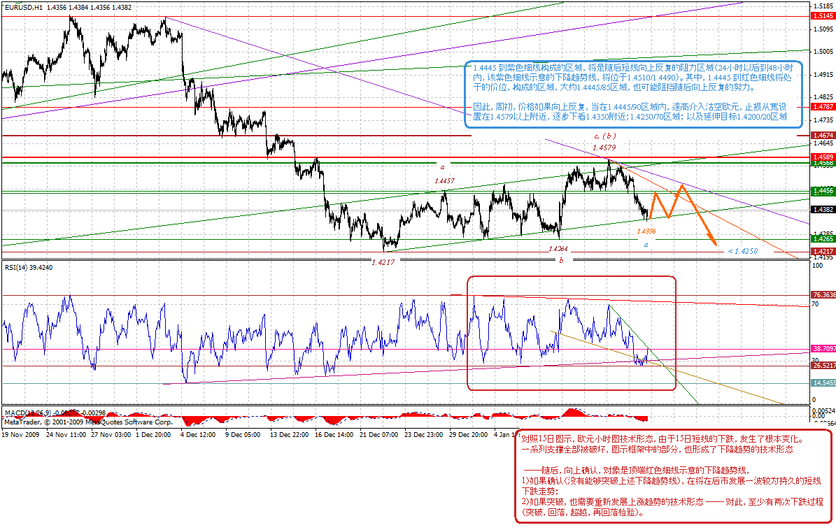
Task: Click the 1.4825 price scale value
Action: point(823,97)
